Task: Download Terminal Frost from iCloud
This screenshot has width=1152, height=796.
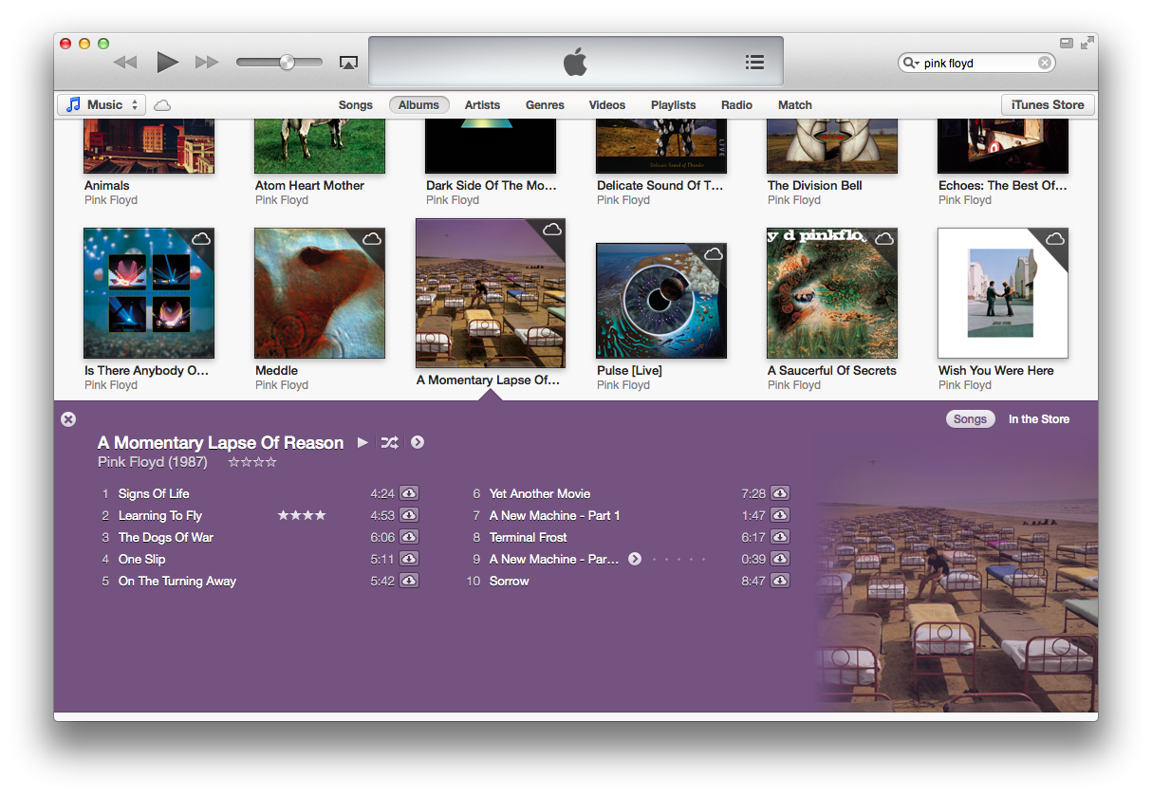Action: click(780, 537)
